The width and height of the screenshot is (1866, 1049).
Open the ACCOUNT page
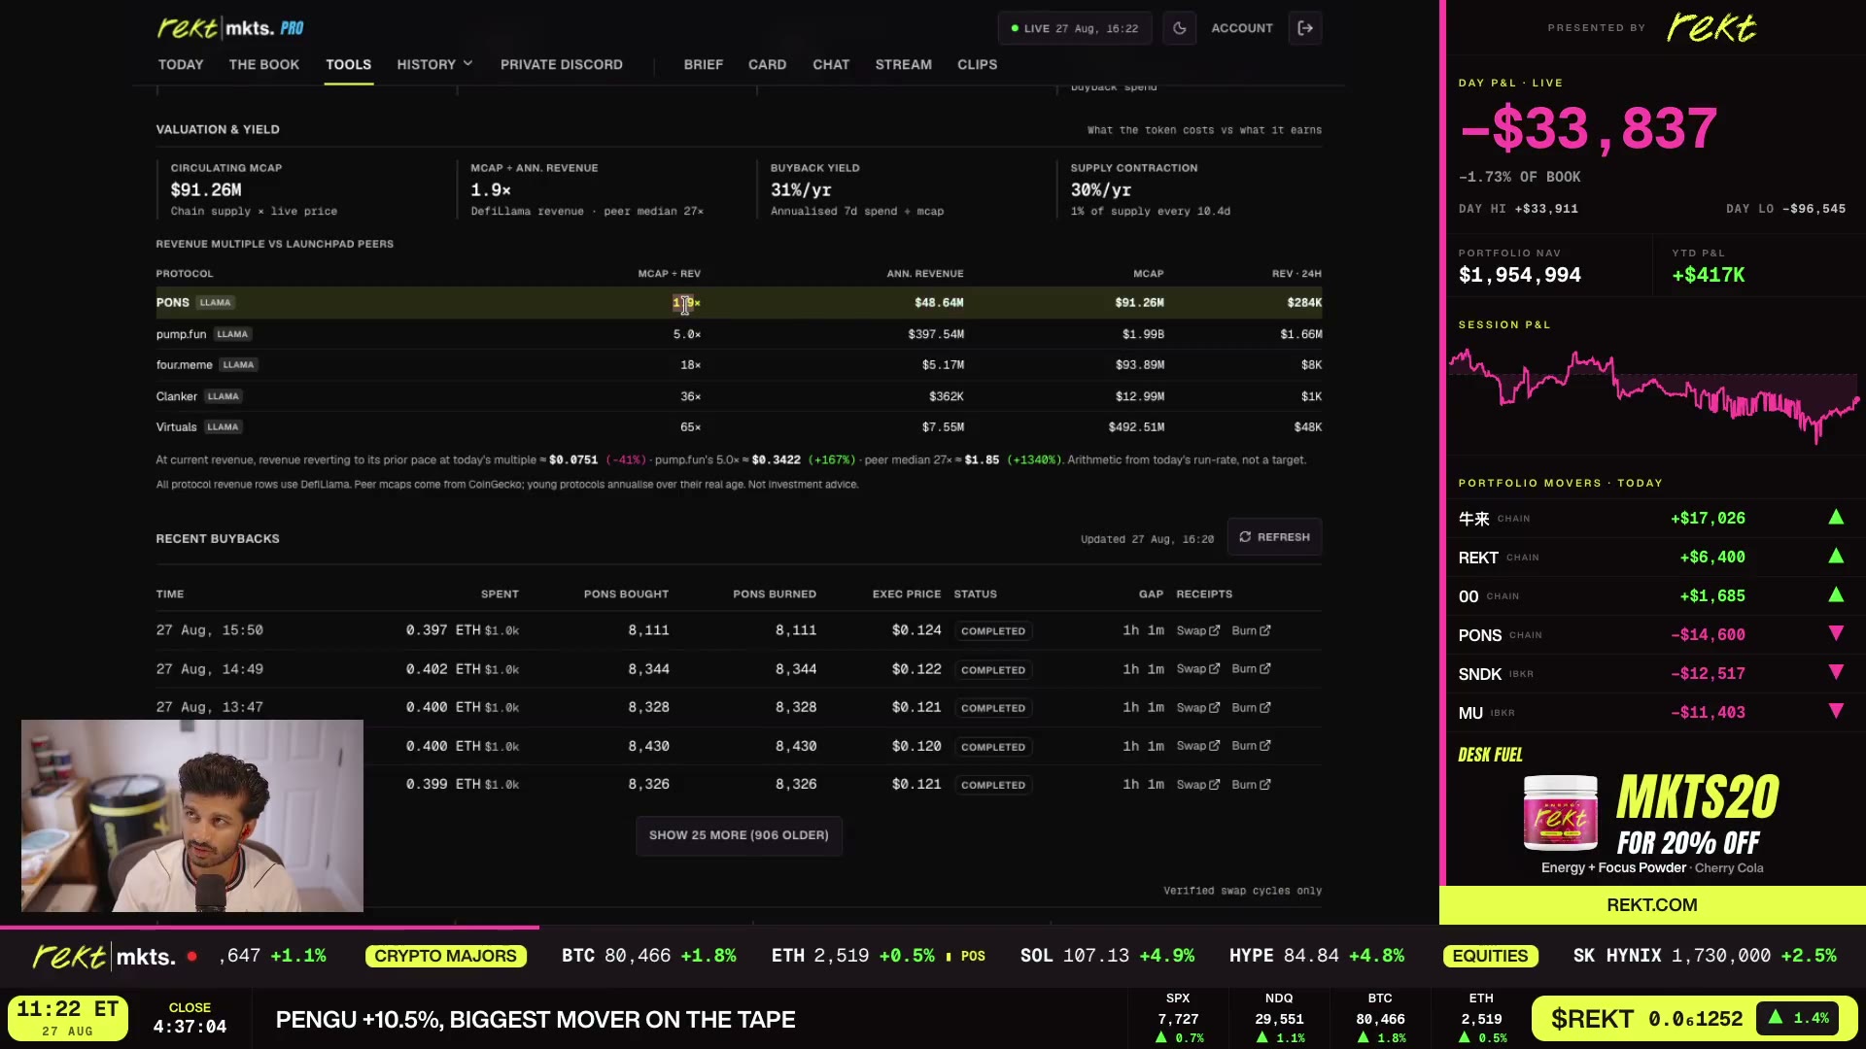tap(1241, 28)
